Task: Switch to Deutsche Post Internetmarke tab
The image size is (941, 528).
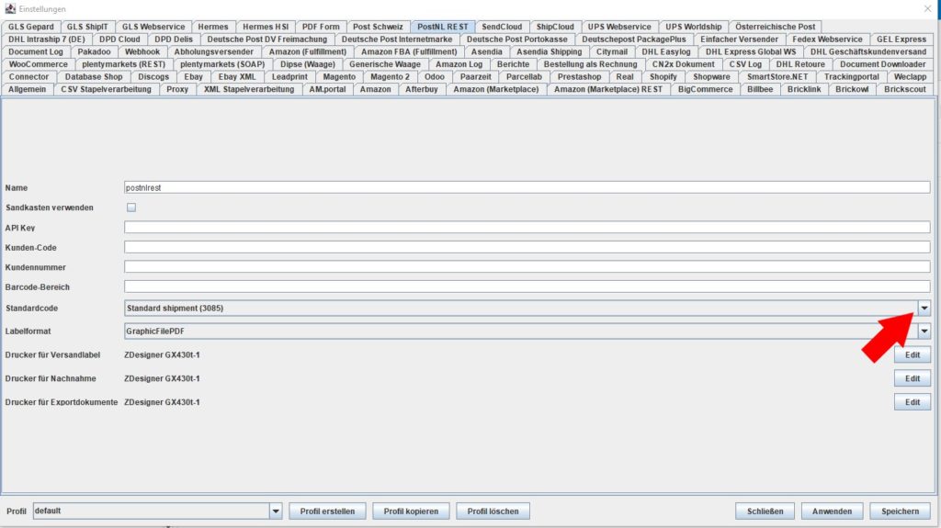Action: [397, 39]
